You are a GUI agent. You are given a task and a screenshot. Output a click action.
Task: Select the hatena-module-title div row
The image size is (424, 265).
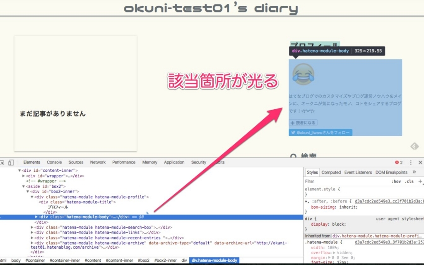tap(77, 202)
